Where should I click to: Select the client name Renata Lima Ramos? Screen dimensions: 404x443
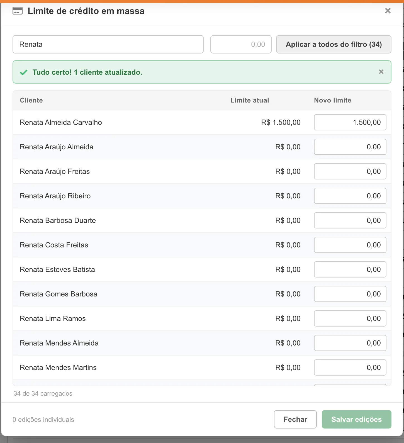coord(53,318)
